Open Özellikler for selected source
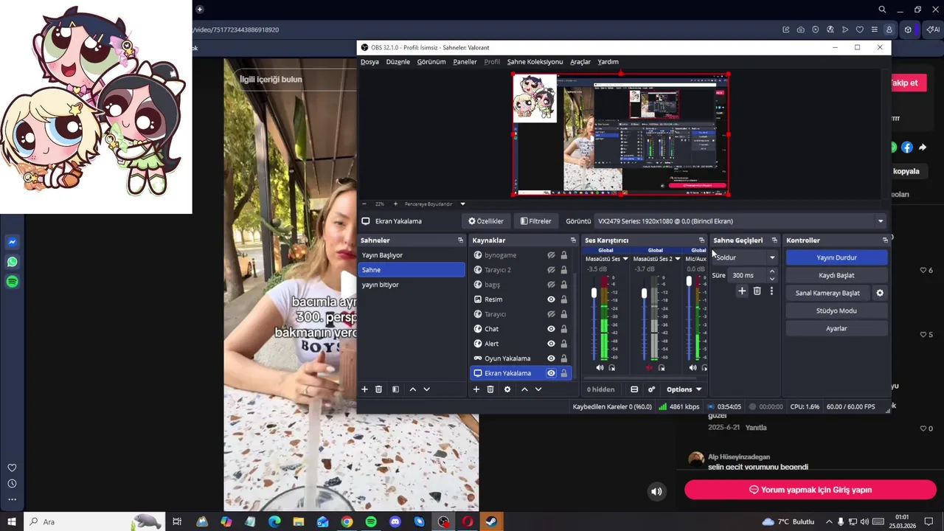Image resolution: width=944 pixels, height=531 pixels. point(486,221)
